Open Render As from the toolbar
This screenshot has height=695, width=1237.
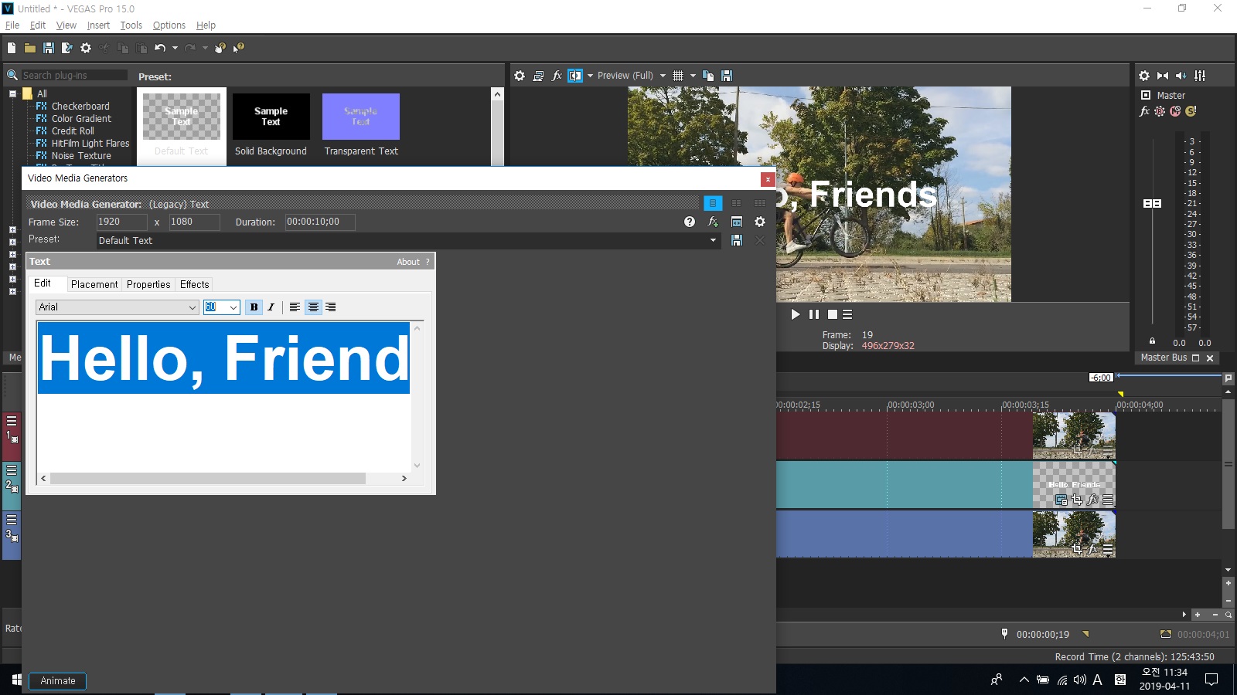pyautogui.click(x=67, y=48)
